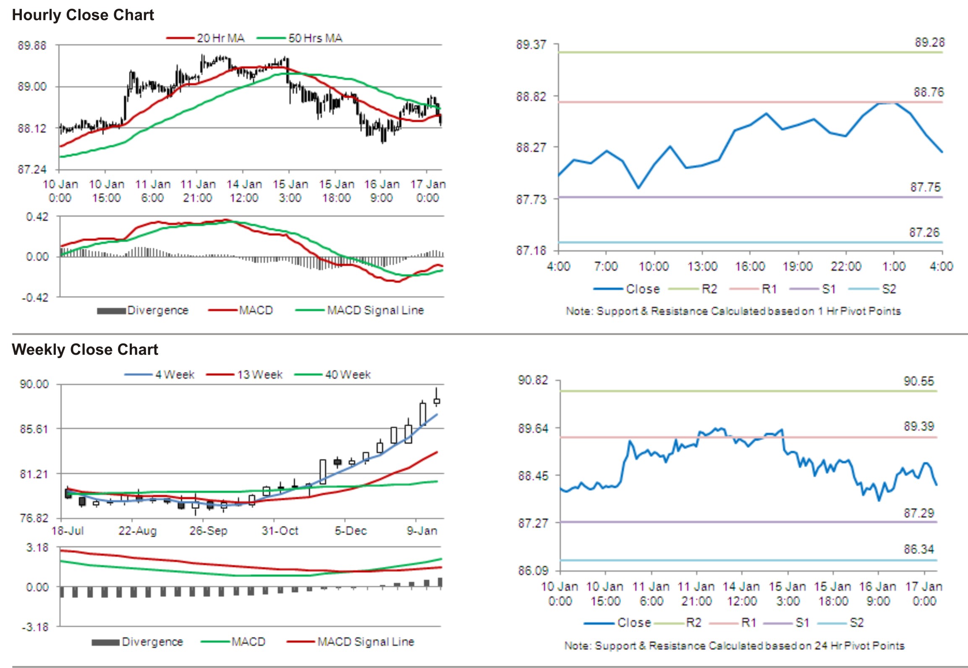
Task: Click the 5-Dec x-axis label
Action: click(351, 531)
